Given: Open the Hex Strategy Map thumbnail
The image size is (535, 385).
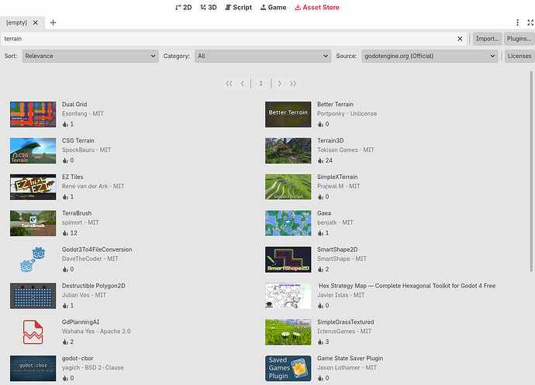Looking at the screenshot, I should [x=288, y=296].
